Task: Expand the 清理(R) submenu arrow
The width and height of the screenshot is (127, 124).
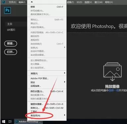Action: (x=65, y=73)
